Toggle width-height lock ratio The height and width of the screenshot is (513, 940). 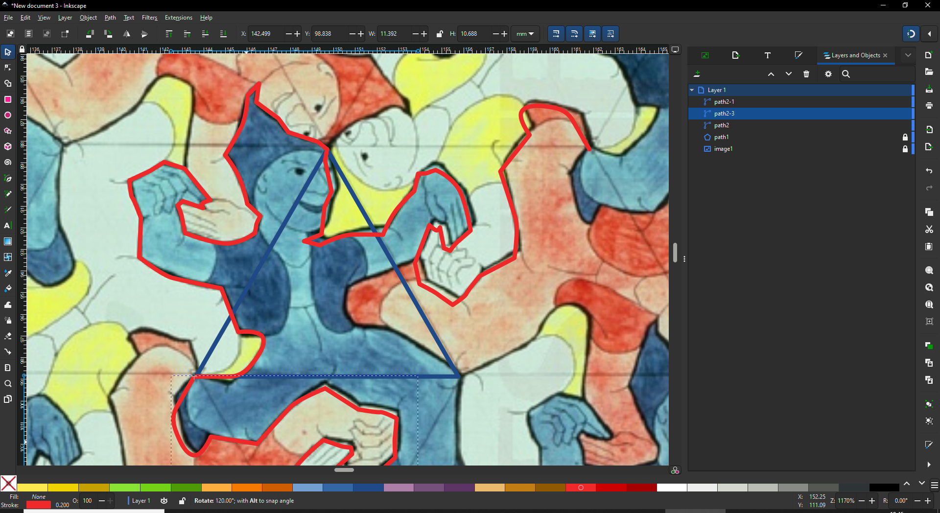point(439,34)
